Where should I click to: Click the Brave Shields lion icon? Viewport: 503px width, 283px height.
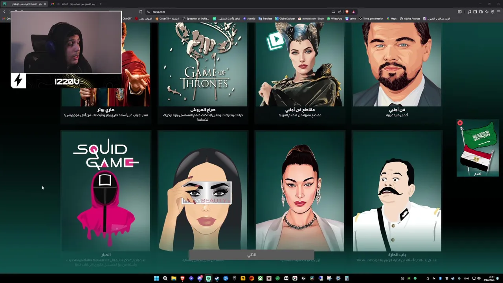[347, 12]
